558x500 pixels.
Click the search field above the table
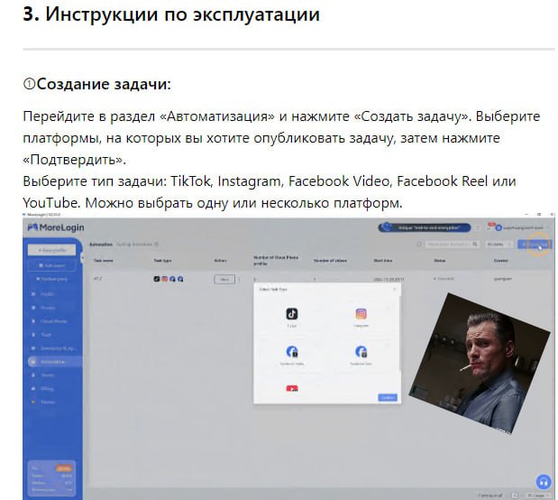coord(451,245)
